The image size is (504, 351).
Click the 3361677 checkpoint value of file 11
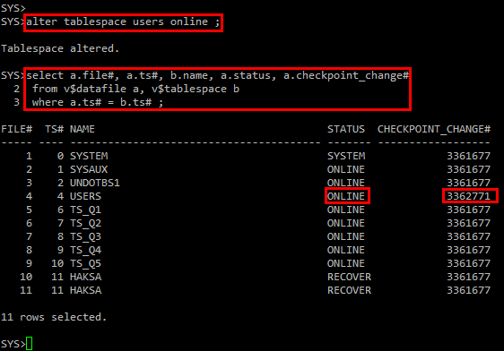coord(469,290)
